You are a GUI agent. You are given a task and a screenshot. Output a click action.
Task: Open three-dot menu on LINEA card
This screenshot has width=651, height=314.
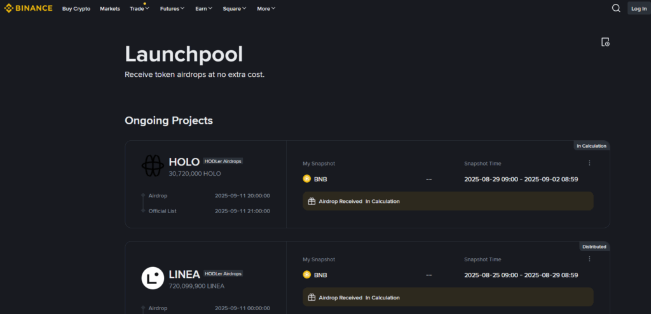pyautogui.click(x=589, y=259)
